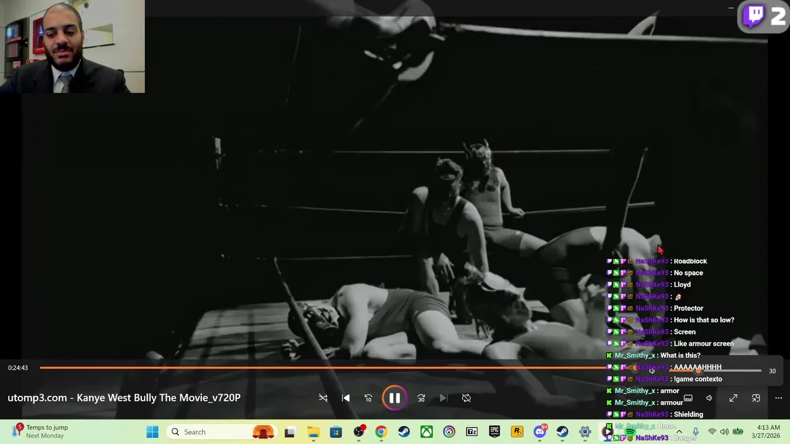Image resolution: width=790 pixels, height=444 pixels.
Task: Expand the hidden system tray icons chevron
Action: pyautogui.click(x=679, y=432)
